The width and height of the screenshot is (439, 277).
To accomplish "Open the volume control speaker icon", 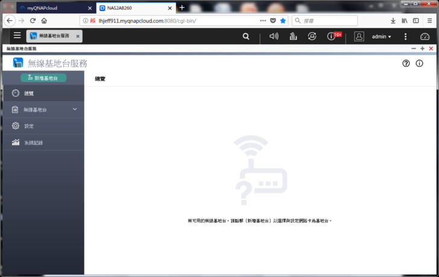I will tap(274, 36).
